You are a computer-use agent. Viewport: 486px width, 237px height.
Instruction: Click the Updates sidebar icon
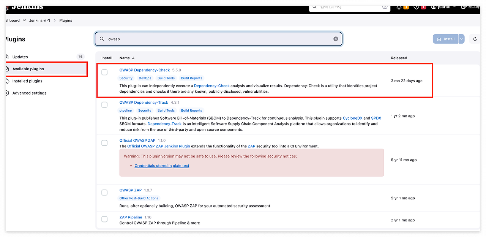click(7, 57)
